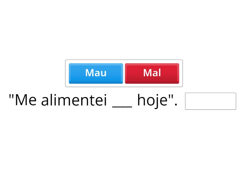This screenshot has width=248, height=186.
Task: Click the word "alimentei" in the sentence
Action: pos(74,100)
